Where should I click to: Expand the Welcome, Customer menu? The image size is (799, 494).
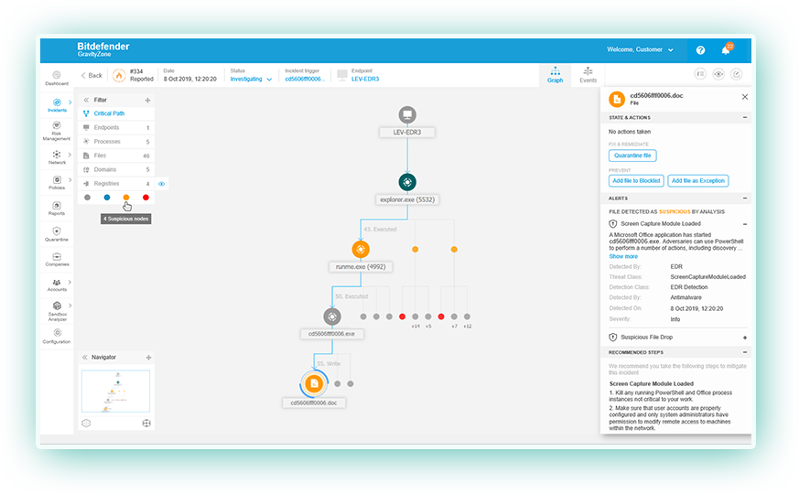(641, 49)
